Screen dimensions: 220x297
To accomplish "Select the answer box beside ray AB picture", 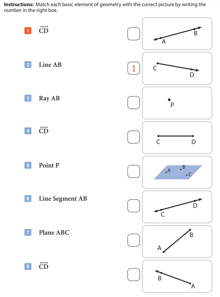I will (x=134, y=275).
